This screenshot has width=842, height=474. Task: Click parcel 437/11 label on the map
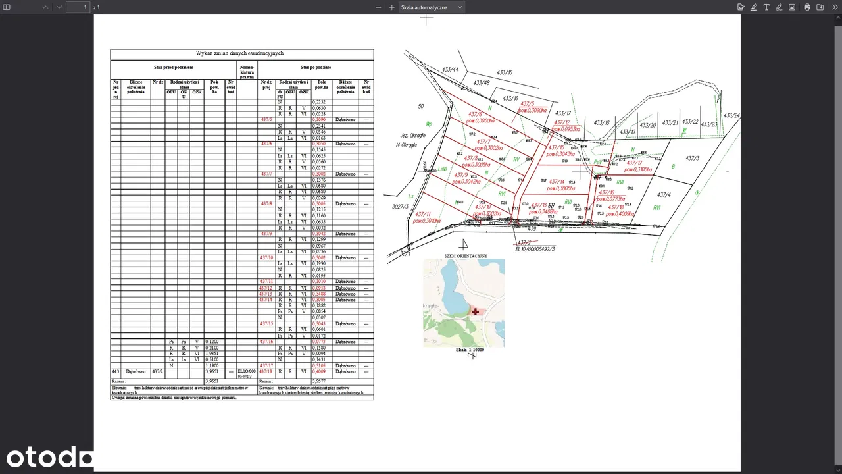pyautogui.click(x=422, y=215)
